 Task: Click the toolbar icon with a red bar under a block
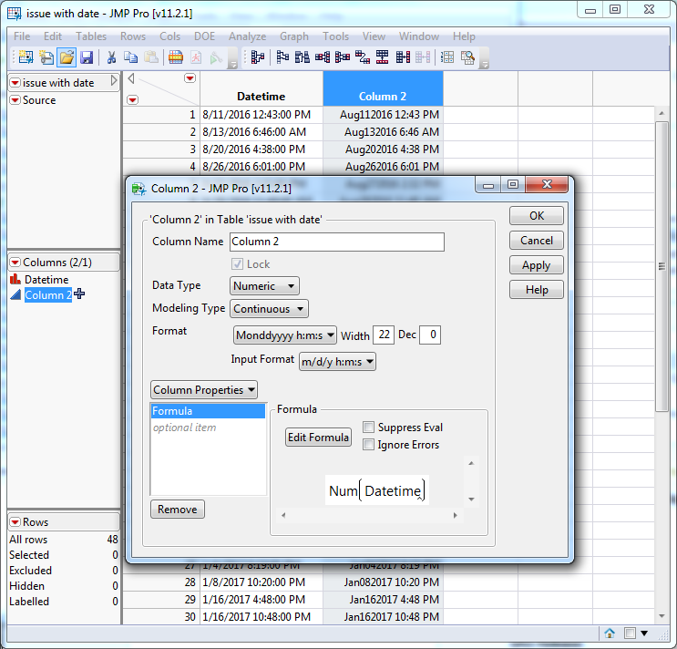click(382, 57)
